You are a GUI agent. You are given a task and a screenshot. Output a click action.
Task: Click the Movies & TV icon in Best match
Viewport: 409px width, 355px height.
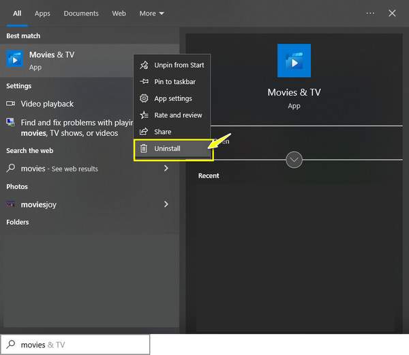pyautogui.click(x=14, y=59)
